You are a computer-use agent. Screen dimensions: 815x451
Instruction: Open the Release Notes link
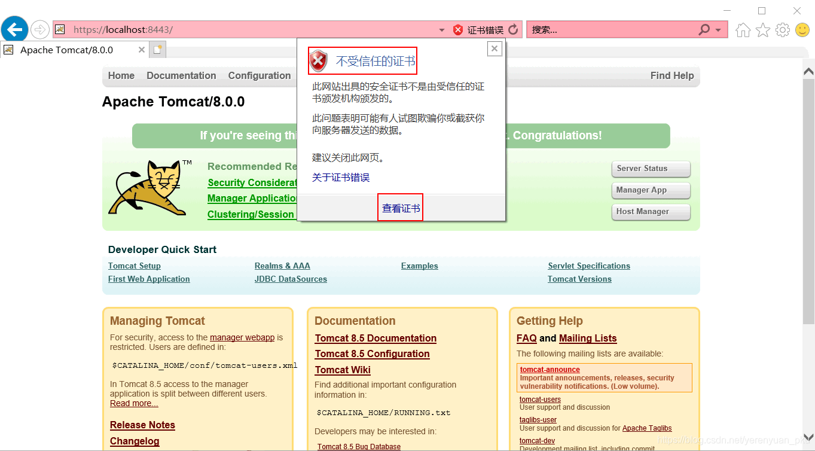[142, 425]
